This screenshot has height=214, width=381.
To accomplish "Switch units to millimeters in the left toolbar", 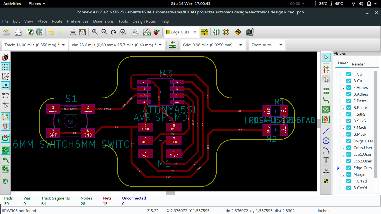I will point(5,95).
